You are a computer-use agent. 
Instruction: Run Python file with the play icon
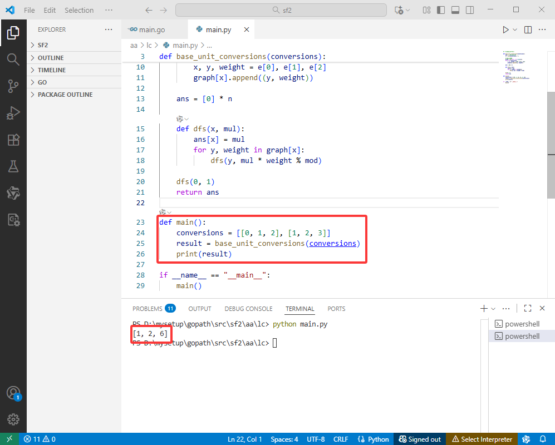(505, 29)
